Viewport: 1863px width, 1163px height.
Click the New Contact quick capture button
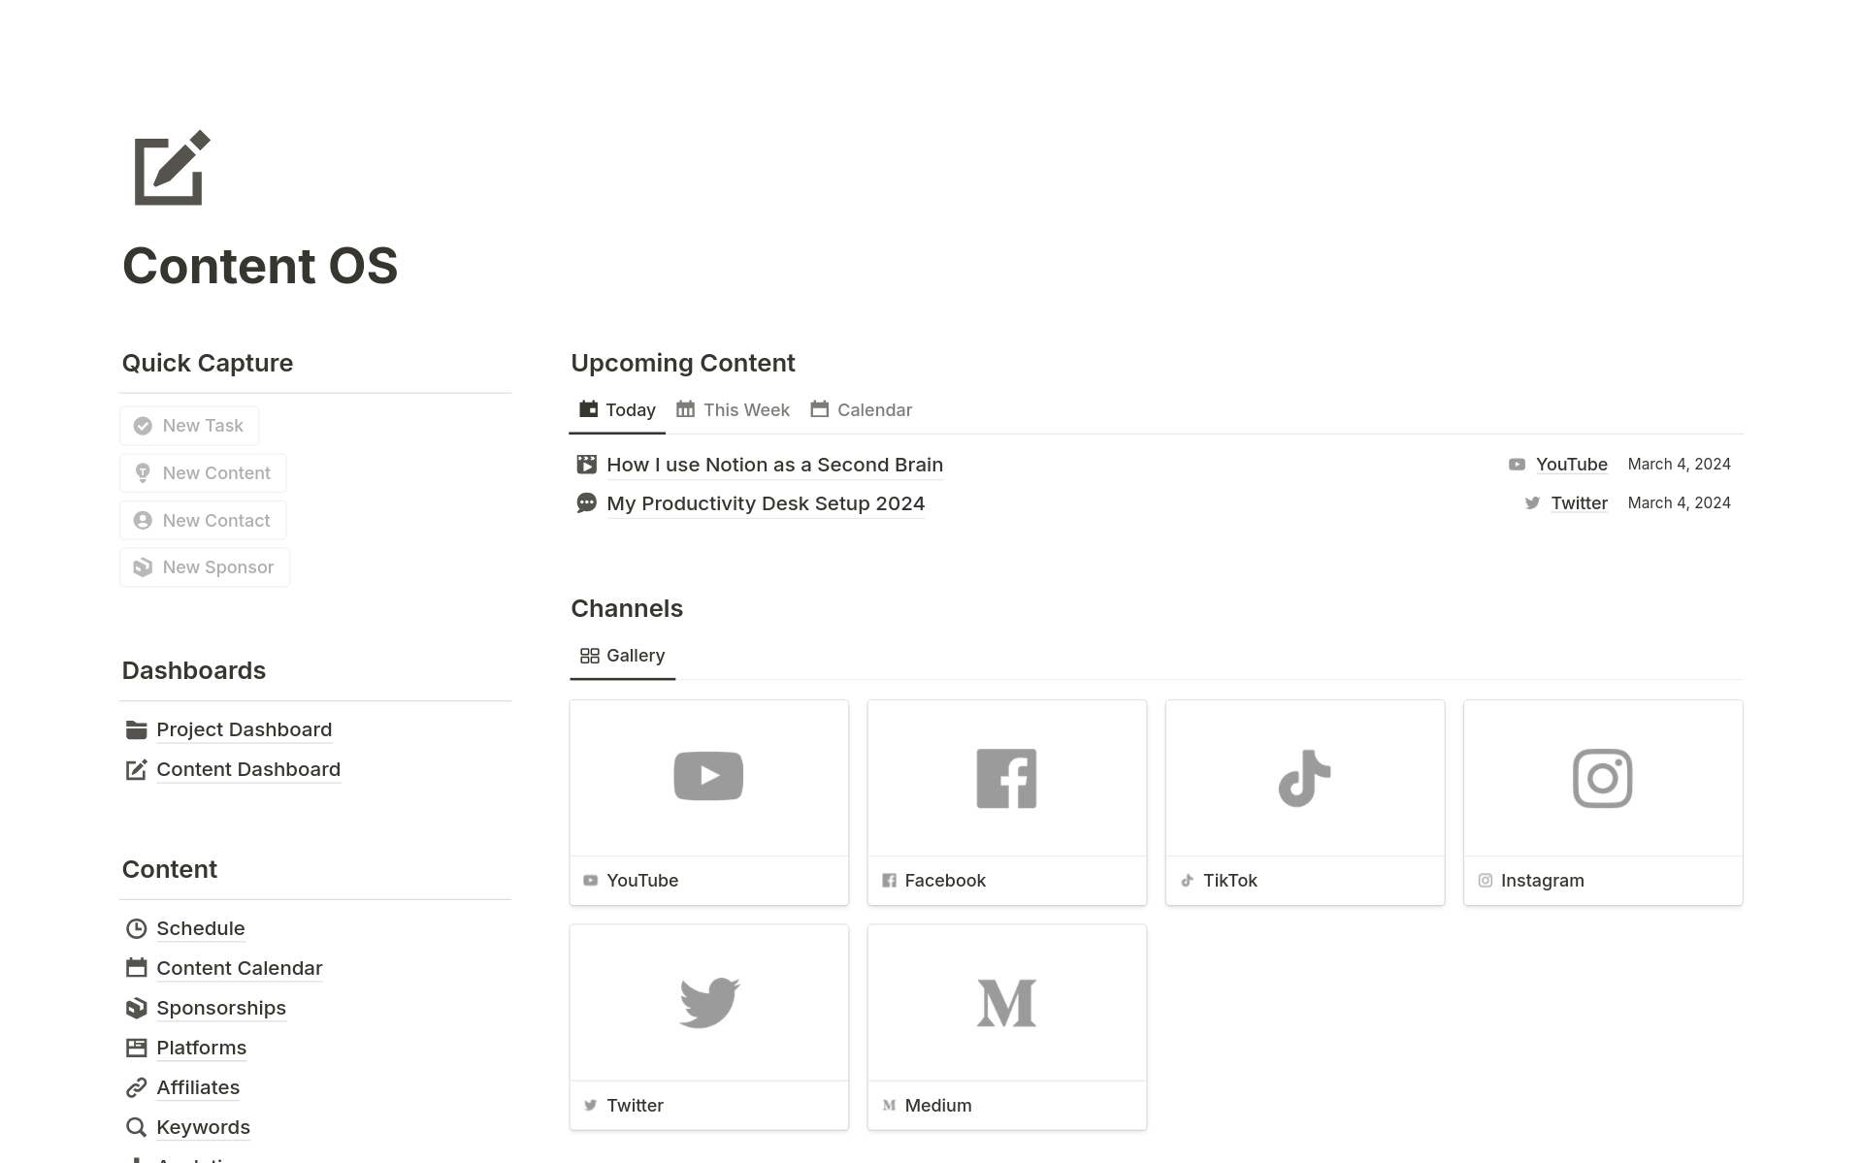click(203, 520)
